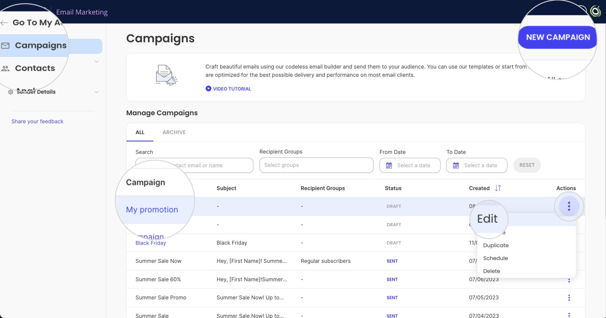The width and height of the screenshot is (606, 318).
Task: Open the Select groups dropdown
Action: (316, 165)
